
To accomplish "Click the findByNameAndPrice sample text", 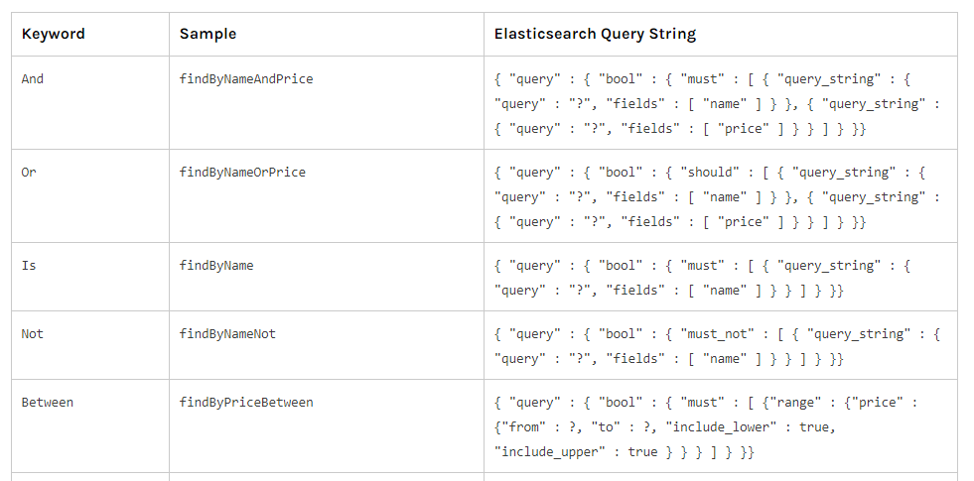I will pos(246,79).
